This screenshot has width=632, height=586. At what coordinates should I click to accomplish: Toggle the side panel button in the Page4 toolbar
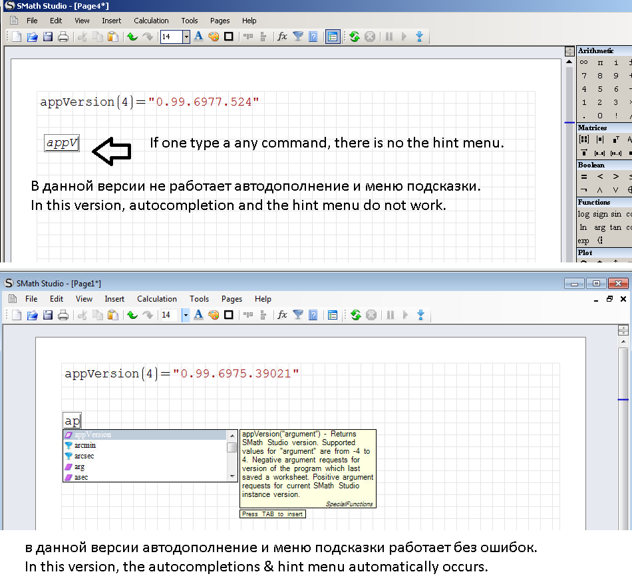pyautogui.click(x=333, y=37)
